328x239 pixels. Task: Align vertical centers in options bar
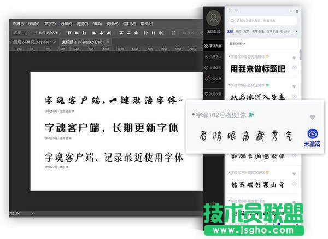click(77, 33)
